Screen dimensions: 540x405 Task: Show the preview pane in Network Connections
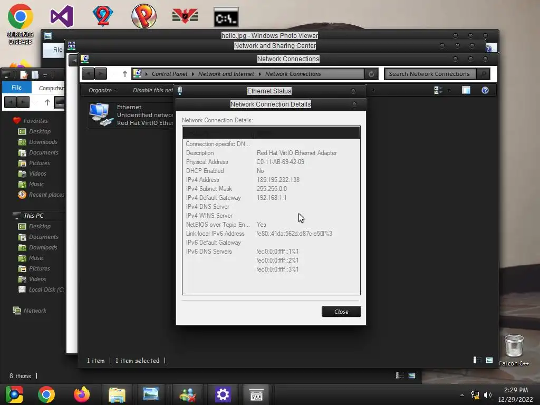pyautogui.click(x=466, y=90)
